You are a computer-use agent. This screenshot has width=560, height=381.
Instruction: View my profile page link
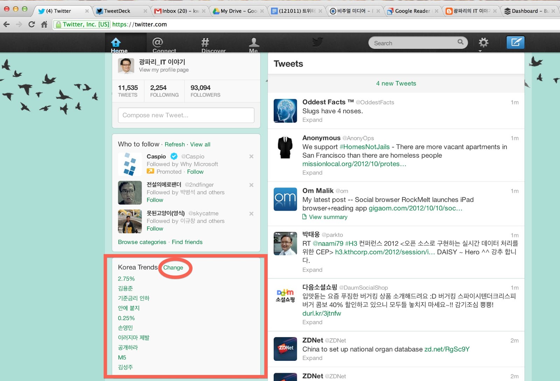[x=164, y=70]
